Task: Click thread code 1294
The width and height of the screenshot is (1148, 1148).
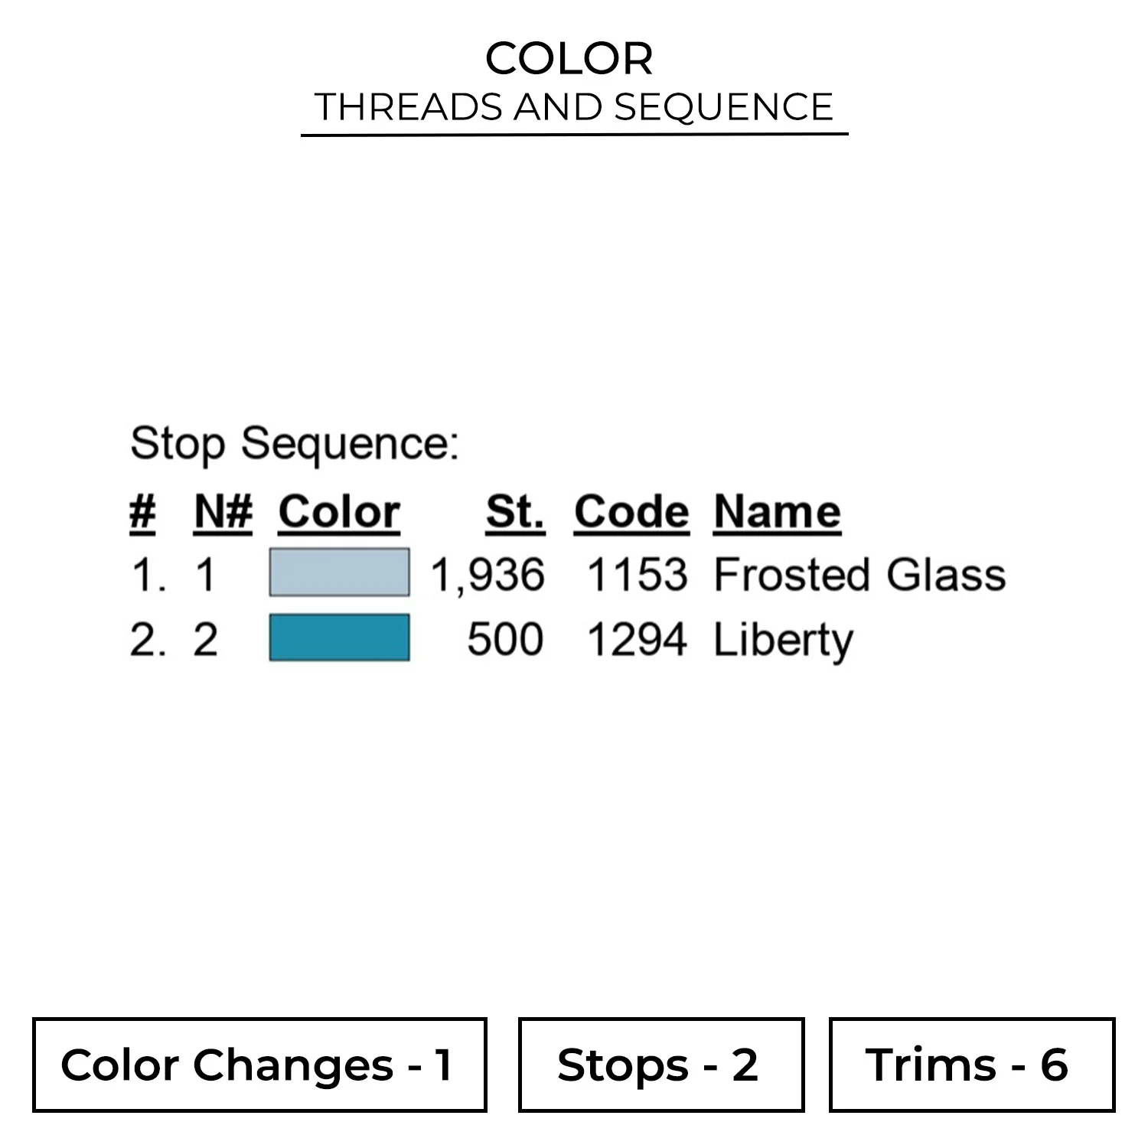Action: pos(637,640)
